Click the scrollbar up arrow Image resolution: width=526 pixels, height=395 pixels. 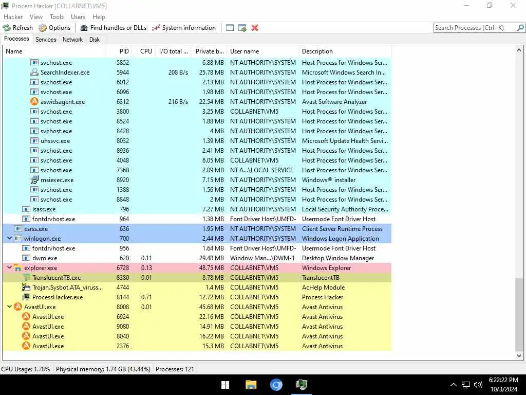[519, 50]
